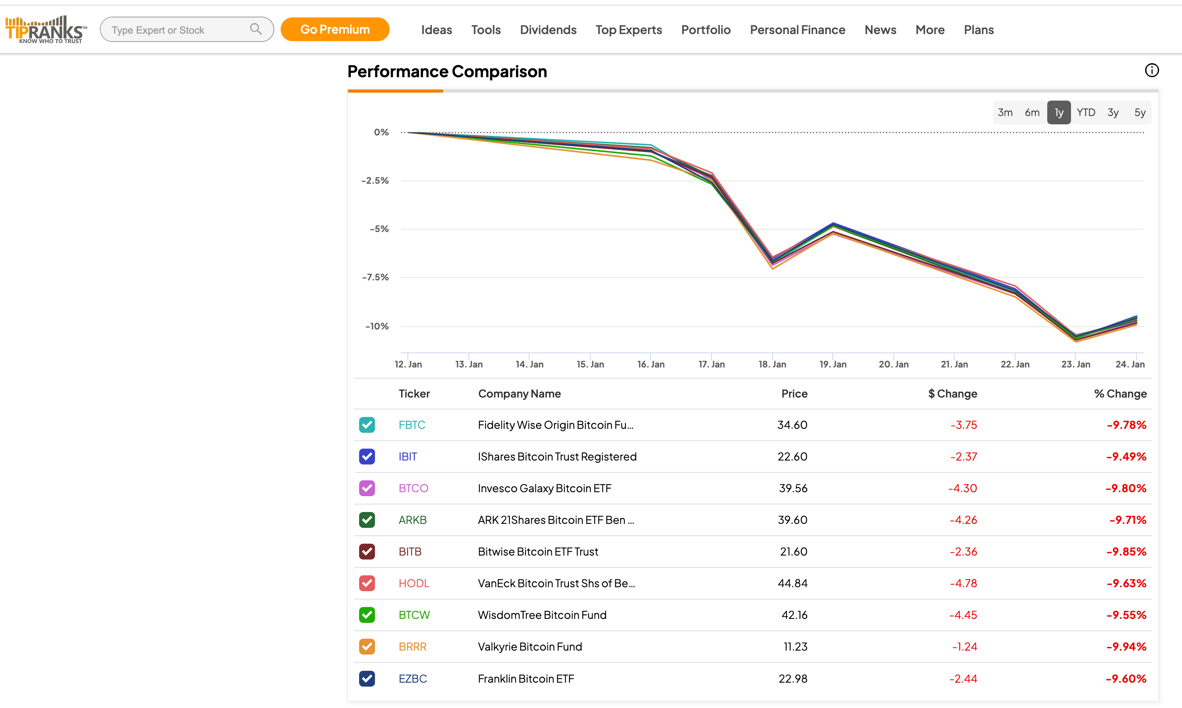This screenshot has width=1182, height=708.
Task: Click the Ticker column header
Action: coord(414,394)
